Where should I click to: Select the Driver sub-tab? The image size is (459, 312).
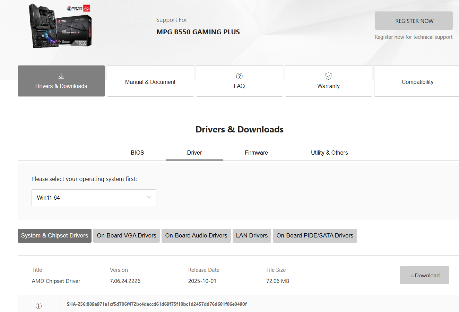click(x=194, y=153)
